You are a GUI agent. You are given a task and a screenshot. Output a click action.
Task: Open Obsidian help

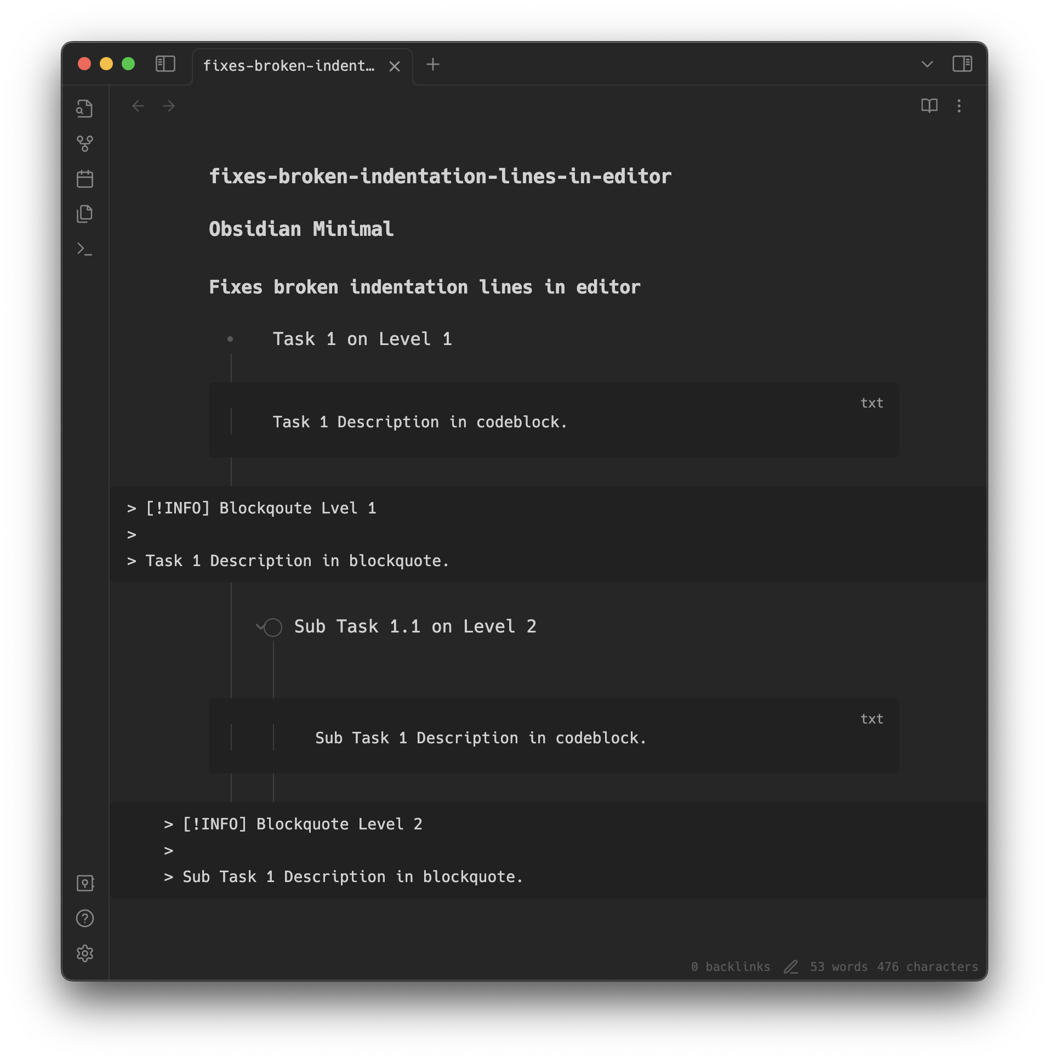(x=85, y=918)
